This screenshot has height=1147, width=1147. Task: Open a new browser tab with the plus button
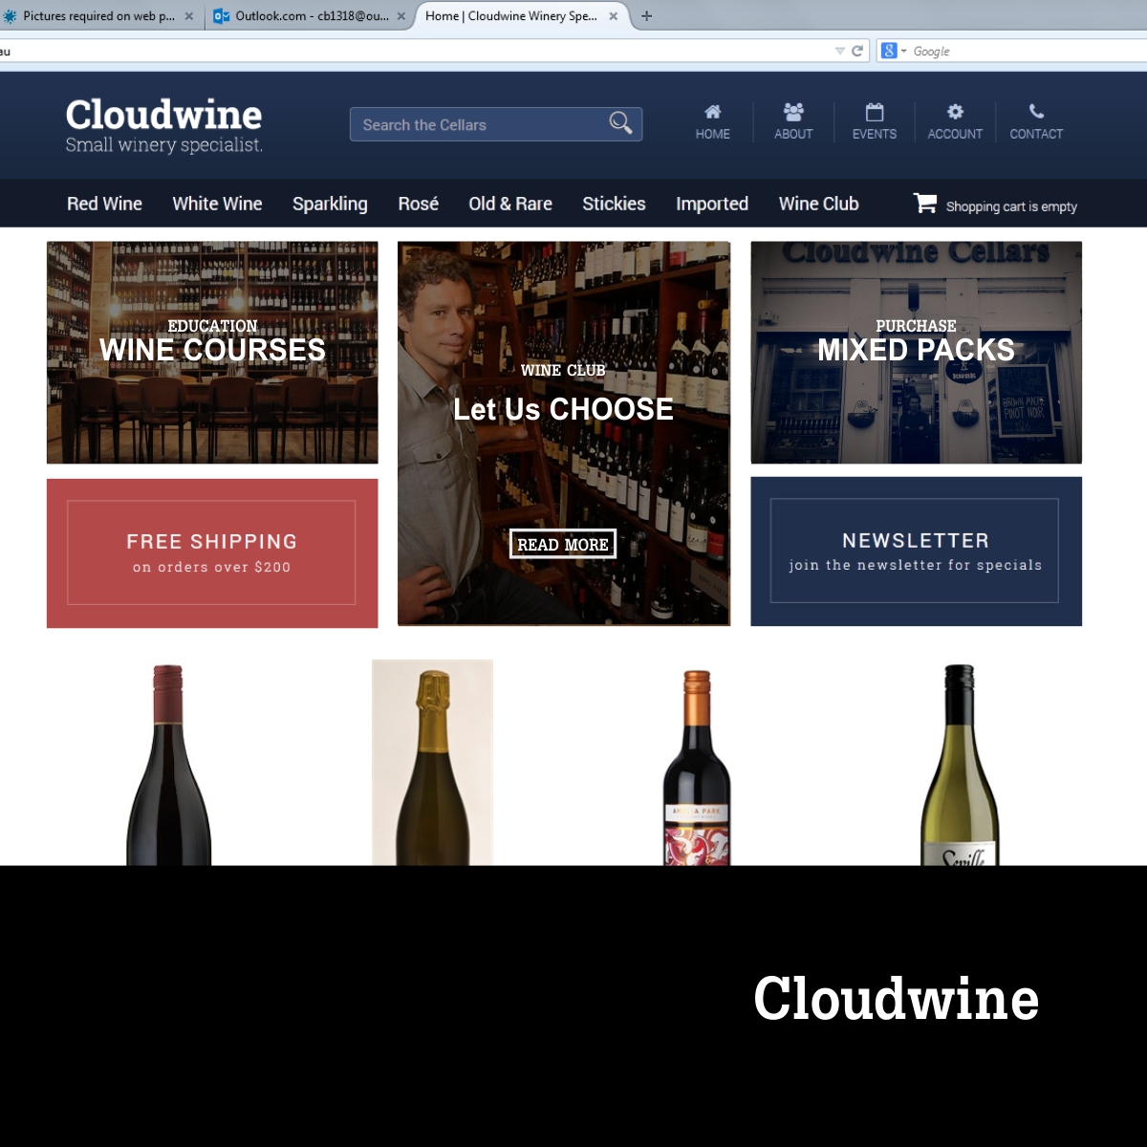[648, 15]
